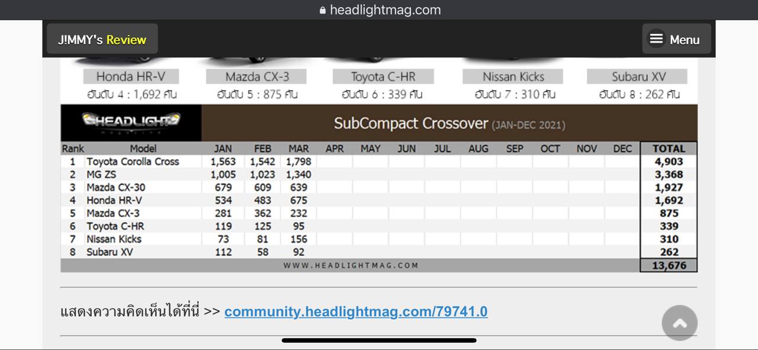
Task: Click Nissan Kicks MAR value 156
Action: coord(298,239)
